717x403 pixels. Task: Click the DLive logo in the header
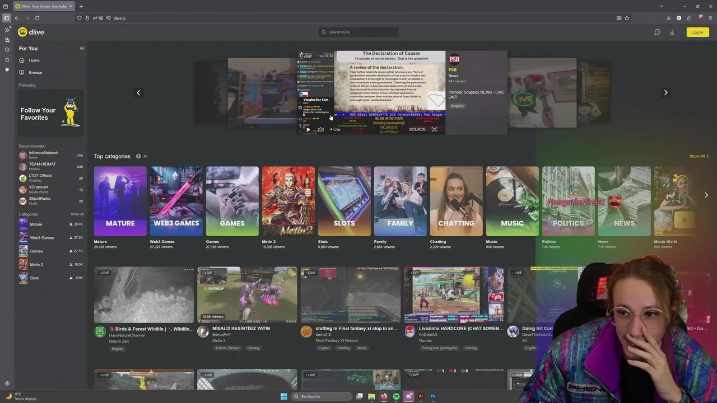pyautogui.click(x=31, y=32)
